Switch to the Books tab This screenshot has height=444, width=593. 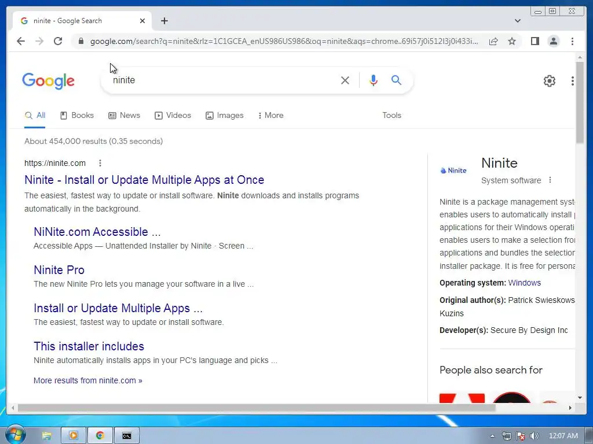pyautogui.click(x=77, y=116)
